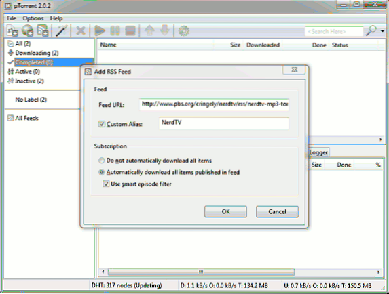This screenshot has width=389, height=294.
Task: Click Move Up Queue arrow icon
Action: click(149, 30)
